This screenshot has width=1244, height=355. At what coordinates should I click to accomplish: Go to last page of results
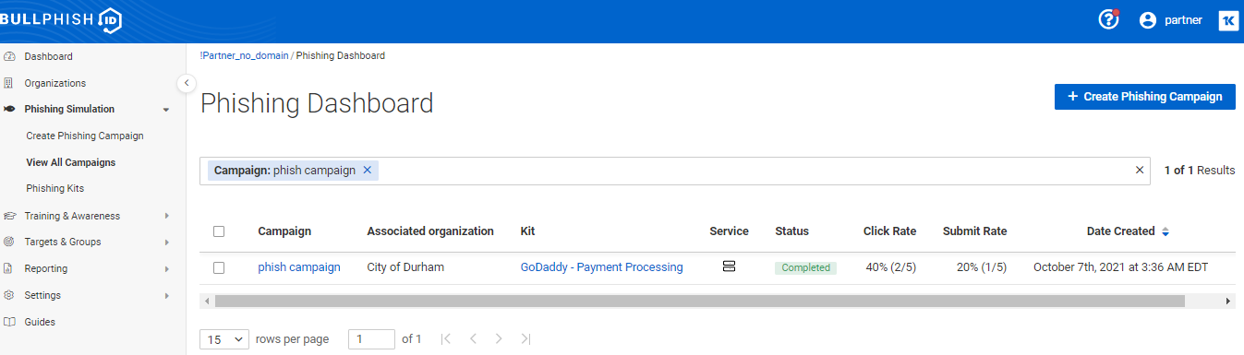(x=525, y=338)
